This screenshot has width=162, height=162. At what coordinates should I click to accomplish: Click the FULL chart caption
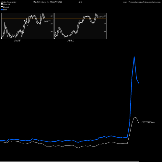pos(71,41)
